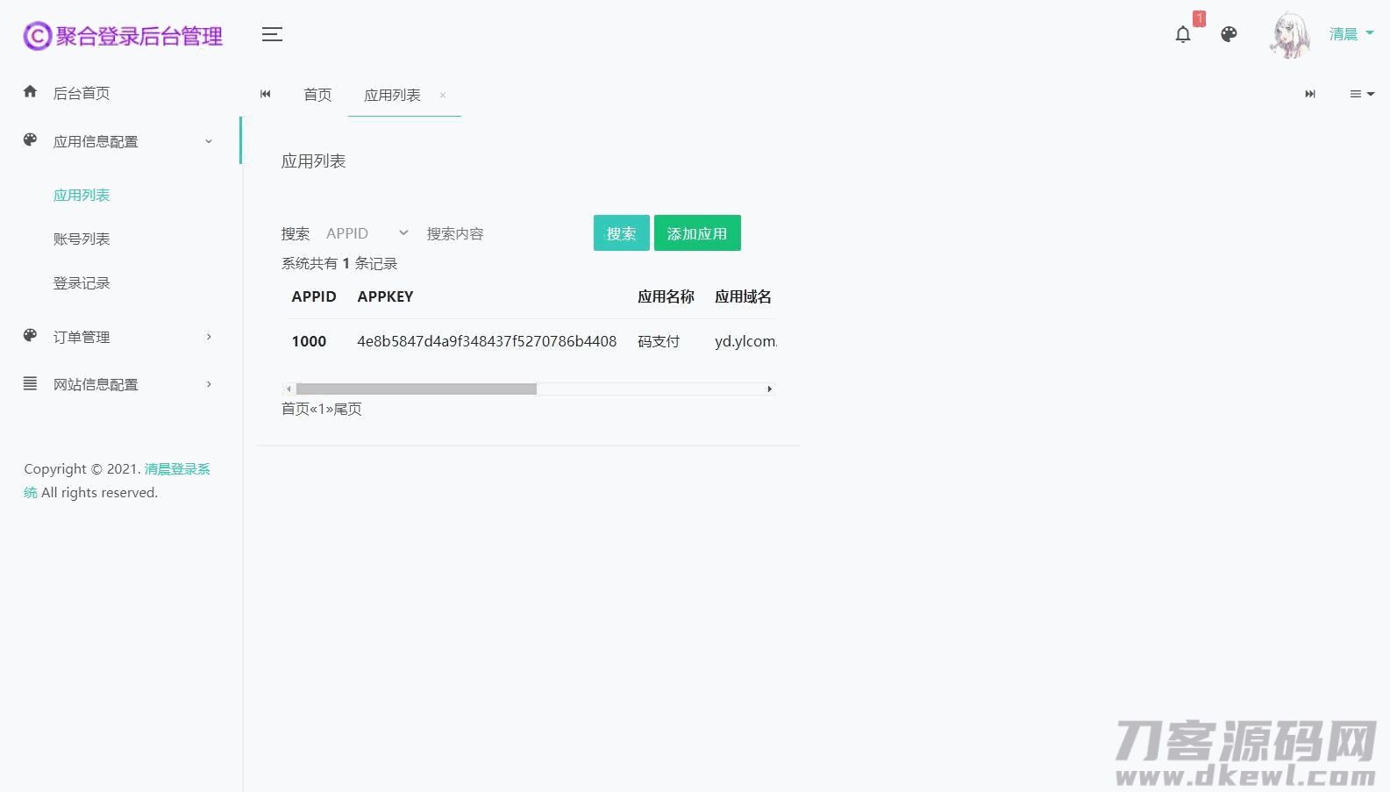Screen dimensions: 1390x792
Task: Click the hamburger sidebar toggle icon
Action: click(x=272, y=35)
